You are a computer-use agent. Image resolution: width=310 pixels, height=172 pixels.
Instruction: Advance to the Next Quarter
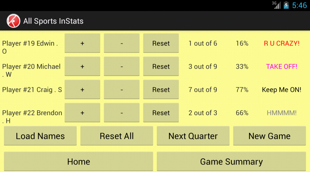pyautogui.click(x=193, y=136)
